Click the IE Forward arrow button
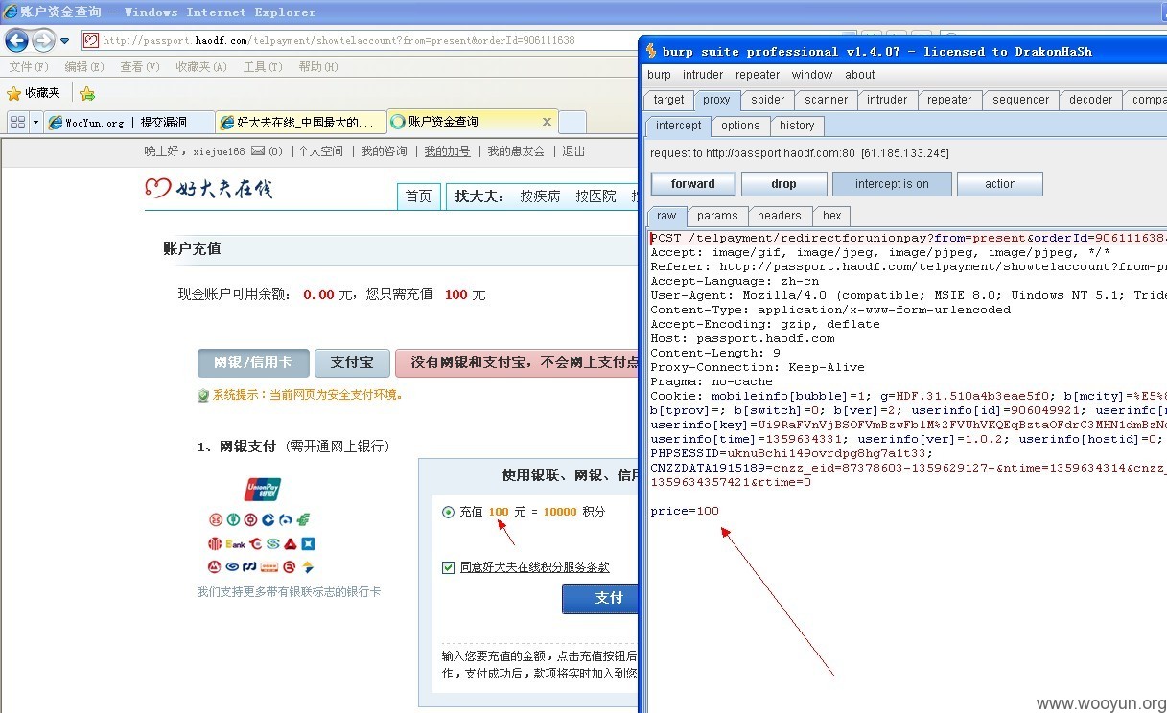This screenshot has height=713, width=1167. tap(43, 40)
